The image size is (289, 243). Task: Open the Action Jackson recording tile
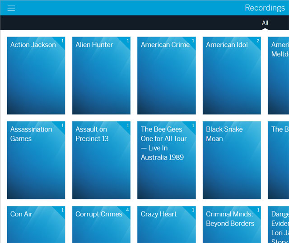pos(36,76)
